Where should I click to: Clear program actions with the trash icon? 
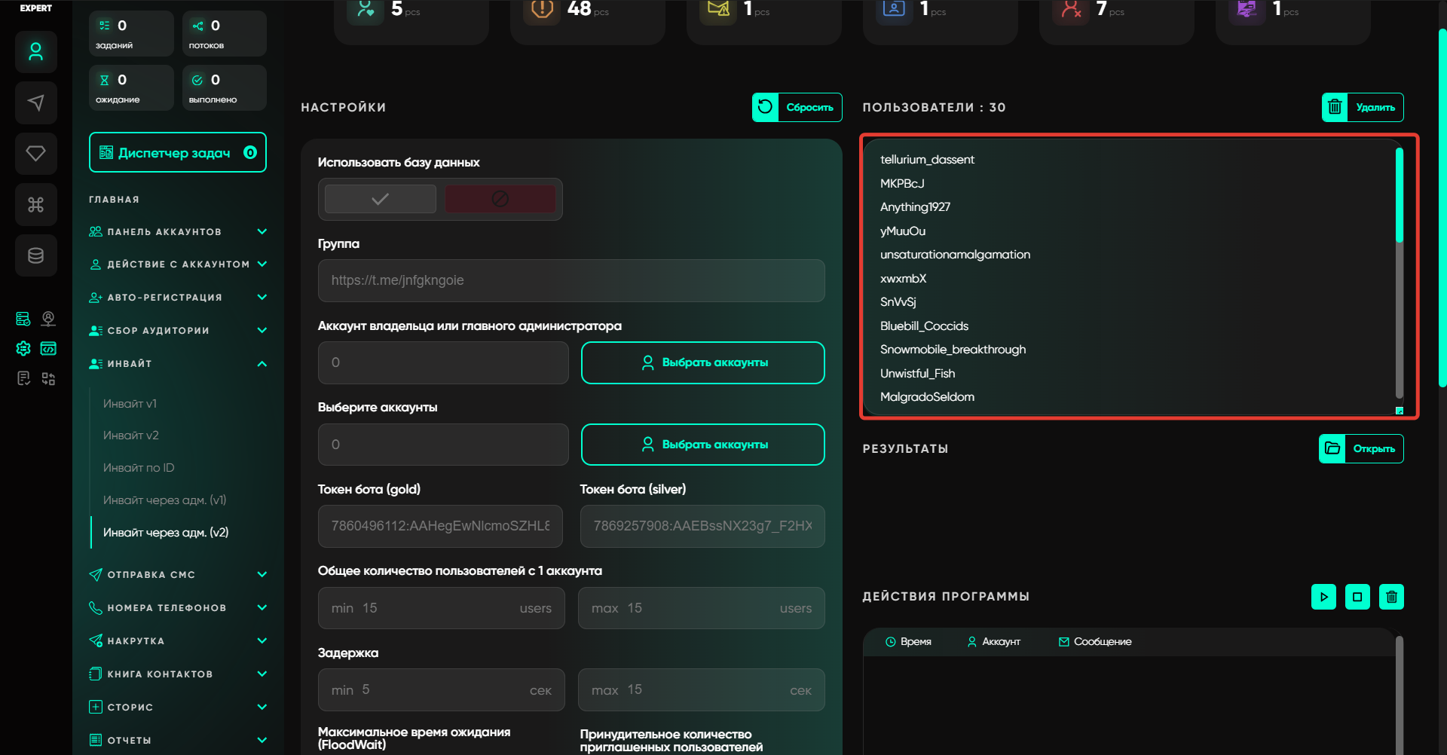(x=1391, y=597)
